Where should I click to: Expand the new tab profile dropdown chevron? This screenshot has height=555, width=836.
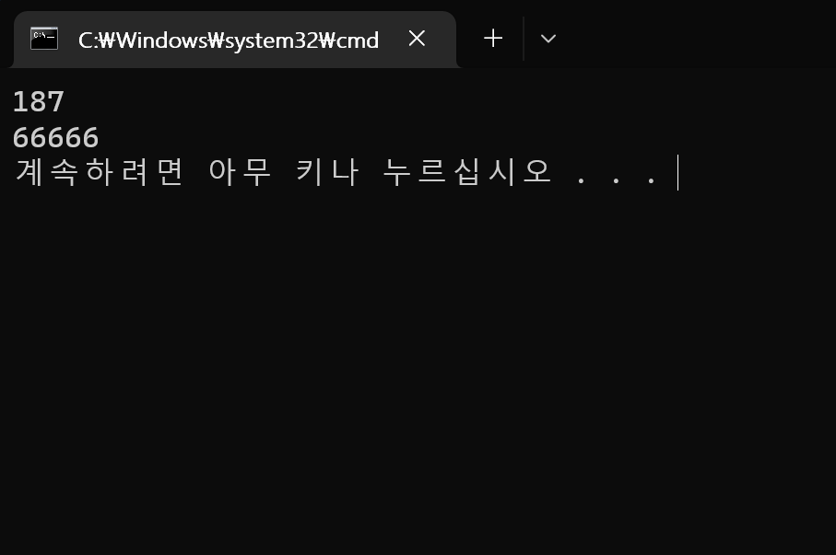[548, 39]
